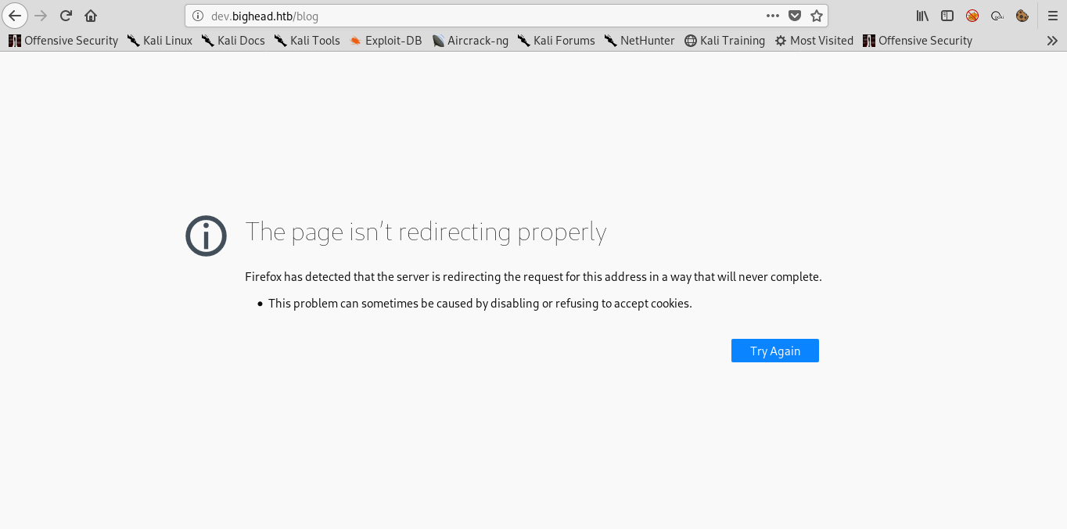Reload the current page

pyautogui.click(x=66, y=16)
